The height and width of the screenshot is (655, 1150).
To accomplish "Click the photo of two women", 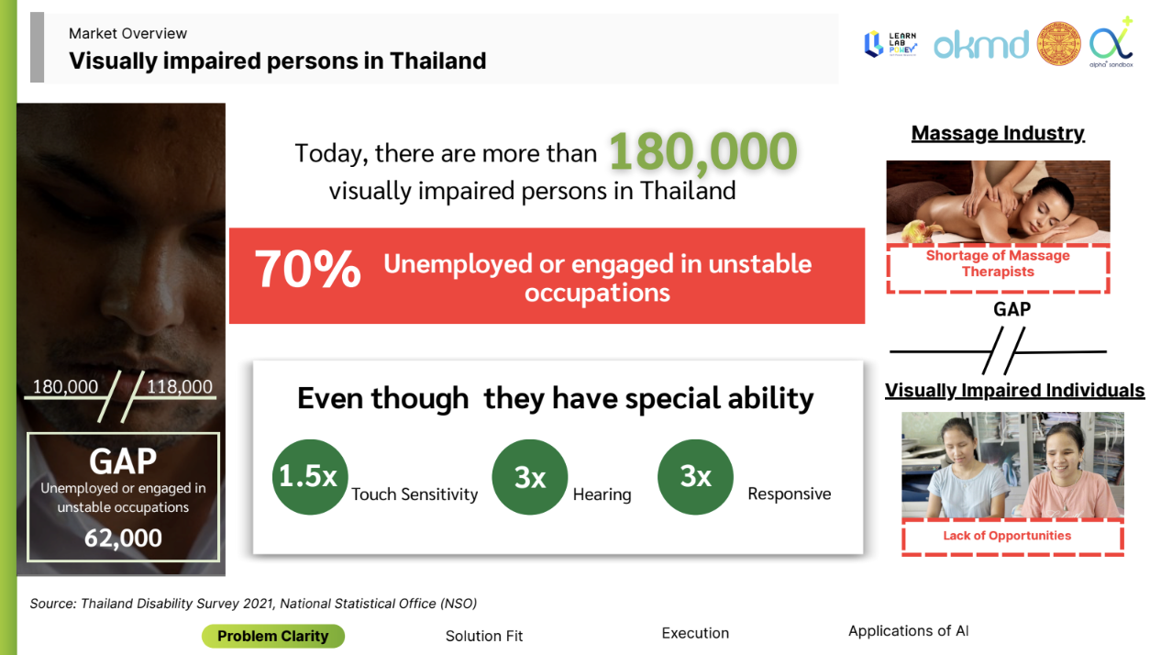I will [1012, 464].
